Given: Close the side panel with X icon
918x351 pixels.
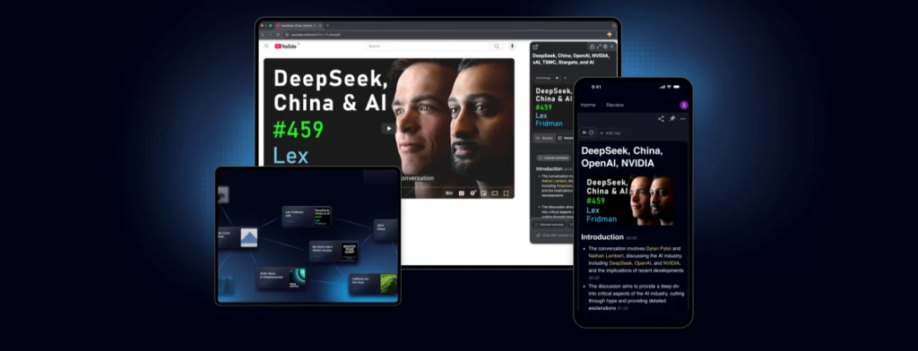Looking at the screenshot, I should click(x=611, y=47).
